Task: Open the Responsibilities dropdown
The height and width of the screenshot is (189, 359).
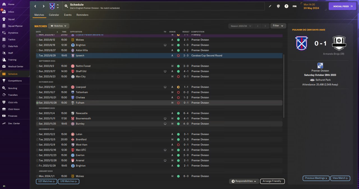Action: pyautogui.click(x=244, y=181)
